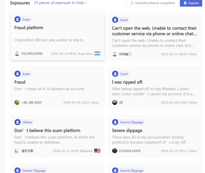The height and width of the screenshot is (173, 205).
Task: Click the date 2019-12-13 19:29
Action: (65, 151)
